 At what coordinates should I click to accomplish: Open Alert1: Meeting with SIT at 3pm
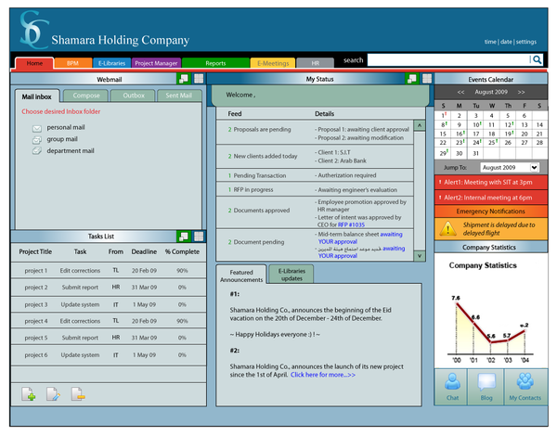pyautogui.click(x=490, y=182)
